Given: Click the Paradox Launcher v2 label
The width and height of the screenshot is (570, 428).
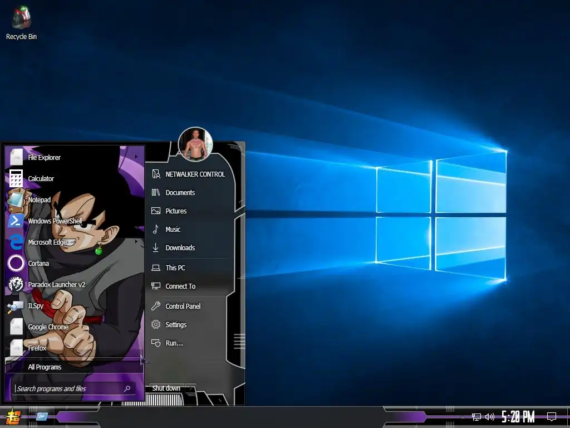Looking at the screenshot, I should [57, 285].
